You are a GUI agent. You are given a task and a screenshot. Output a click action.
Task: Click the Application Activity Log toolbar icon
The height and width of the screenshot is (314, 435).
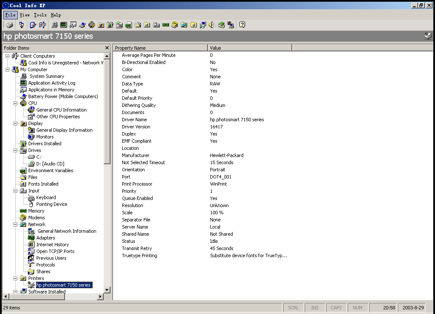pos(64,25)
